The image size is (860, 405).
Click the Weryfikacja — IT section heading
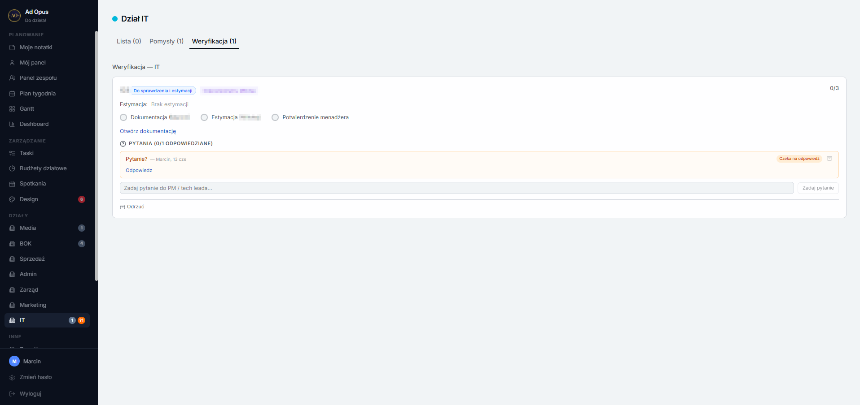[x=136, y=67]
